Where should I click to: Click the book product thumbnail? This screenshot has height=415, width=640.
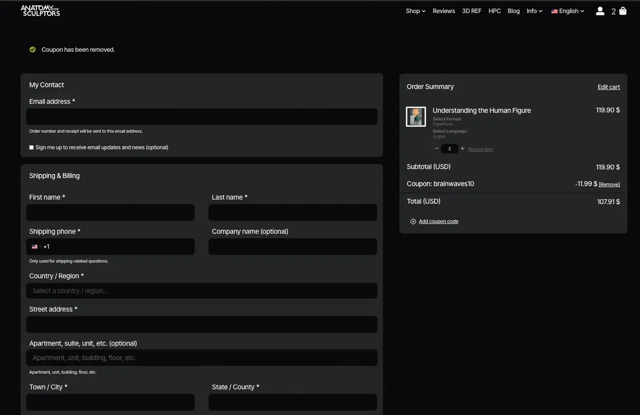click(416, 117)
